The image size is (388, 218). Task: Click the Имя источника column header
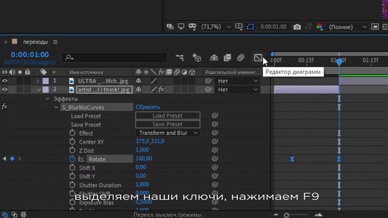[86, 72]
